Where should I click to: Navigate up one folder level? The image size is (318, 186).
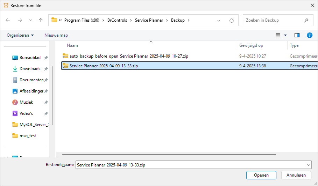(41, 20)
